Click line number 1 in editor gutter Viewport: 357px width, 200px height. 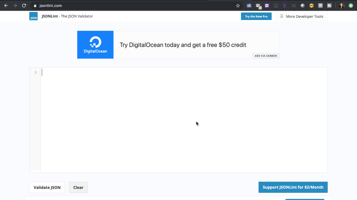[35, 72]
